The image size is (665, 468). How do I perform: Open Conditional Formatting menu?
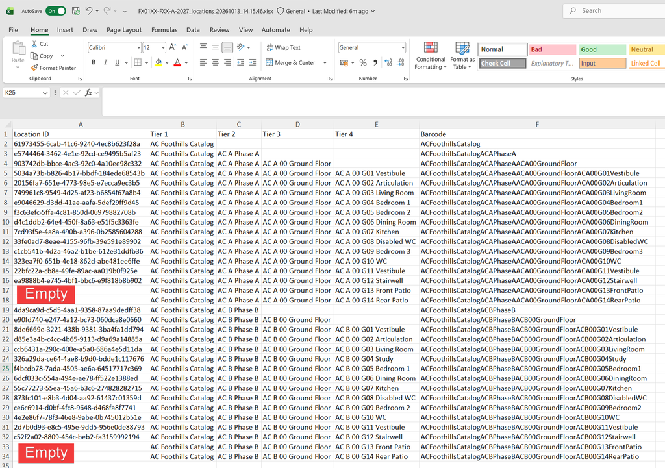point(431,56)
